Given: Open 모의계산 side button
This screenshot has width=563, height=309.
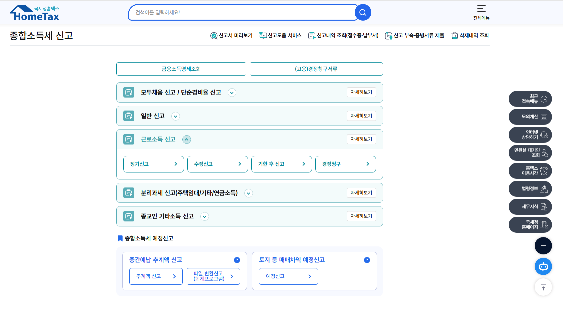Looking at the screenshot, I should [x=530, y=117].
